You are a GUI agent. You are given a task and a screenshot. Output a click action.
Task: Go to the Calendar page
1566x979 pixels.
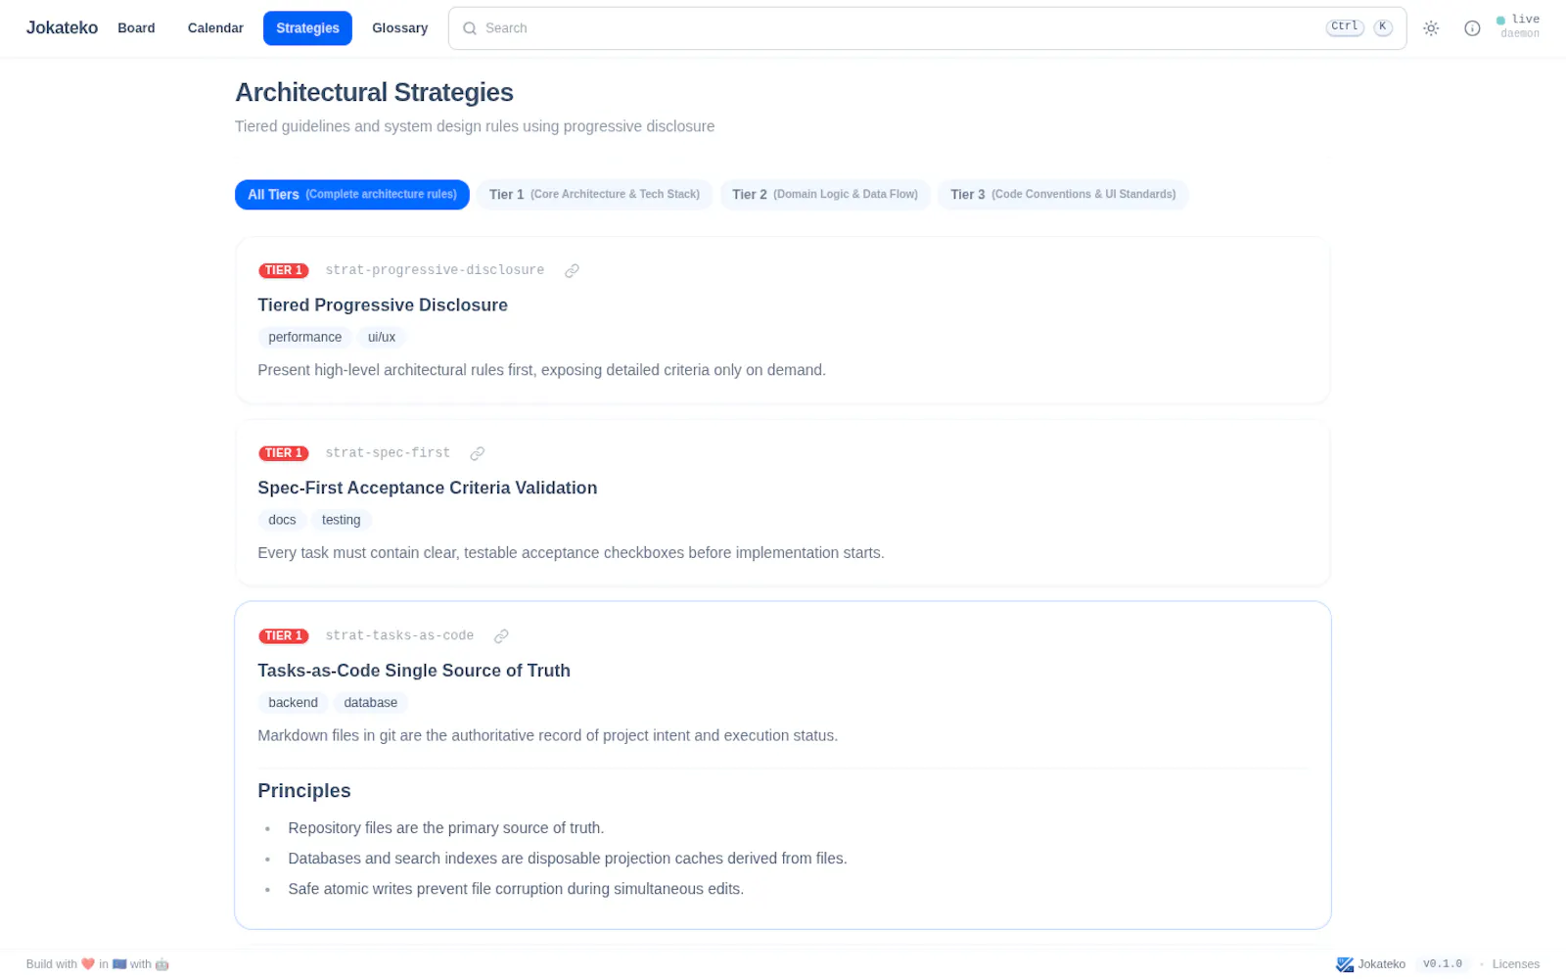click(215, 28)
